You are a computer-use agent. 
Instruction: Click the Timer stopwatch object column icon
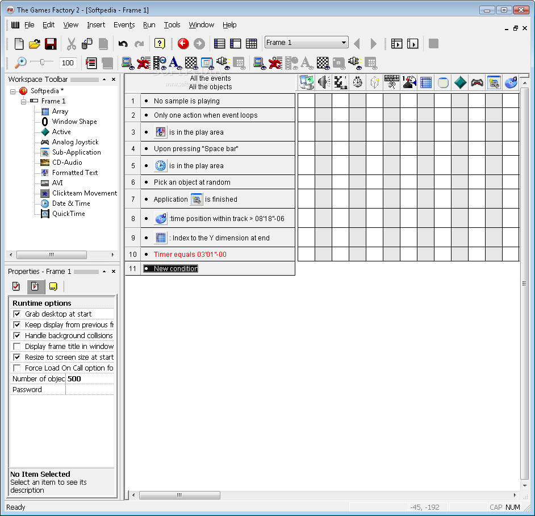click(358, 82)
